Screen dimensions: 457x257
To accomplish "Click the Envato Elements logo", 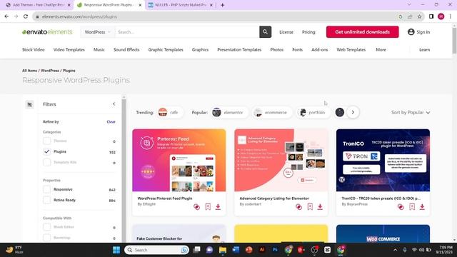I will pyautogui.click(x=47, y=32).
